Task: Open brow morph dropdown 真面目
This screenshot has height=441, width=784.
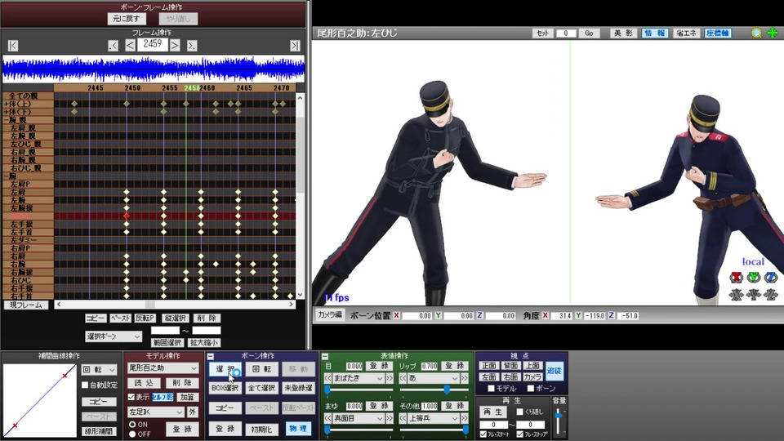Action: point(359,418)
